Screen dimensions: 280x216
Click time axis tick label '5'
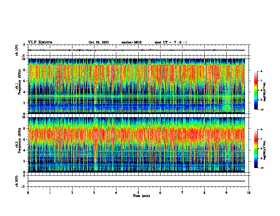(138, 193)
